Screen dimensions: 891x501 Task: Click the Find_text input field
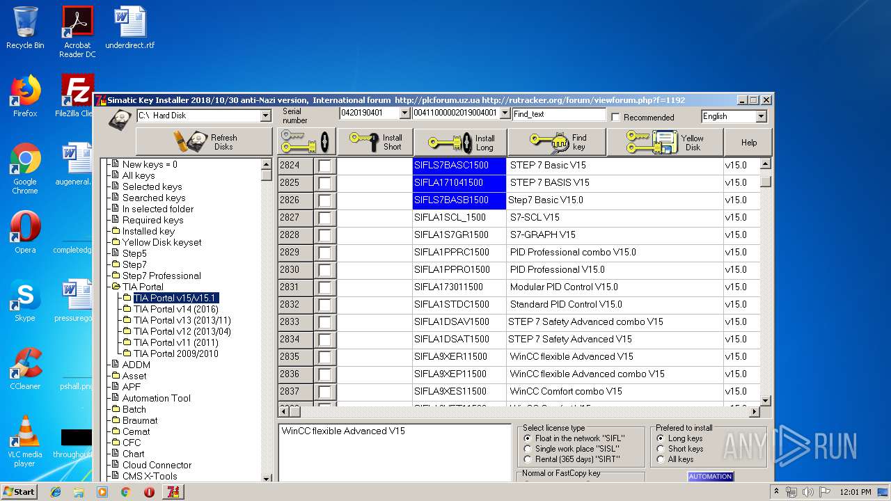pos(559,113)
